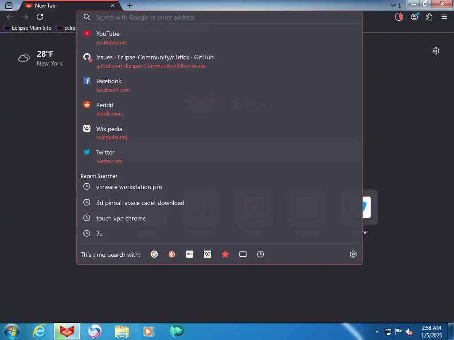This screenshot has height=340, width=454.
Task: Open the r3dfox GitHub Issues suggestion
Action: [219, 61]
